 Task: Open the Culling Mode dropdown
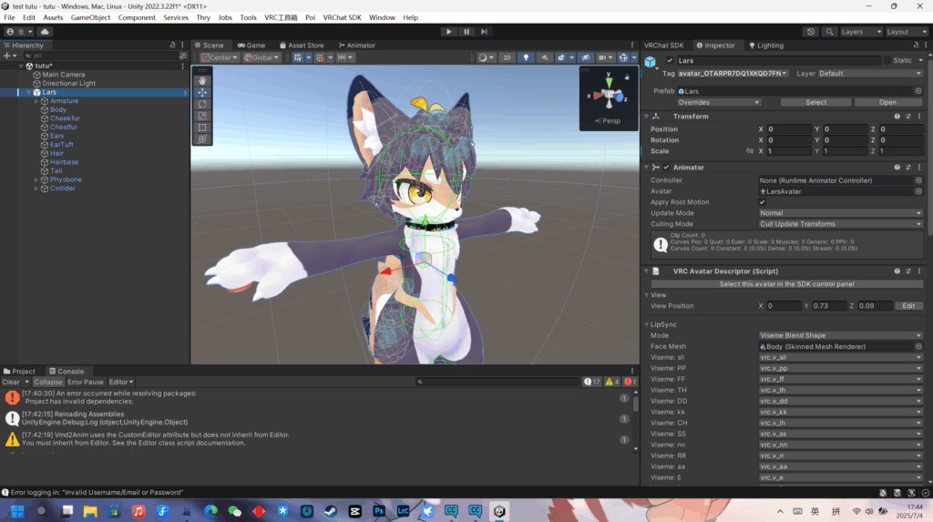tap(840, 224)
